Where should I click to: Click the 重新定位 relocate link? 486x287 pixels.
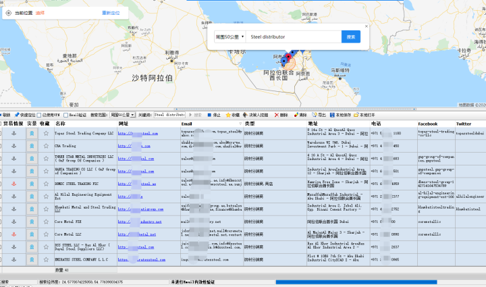[x=111, y=13]
